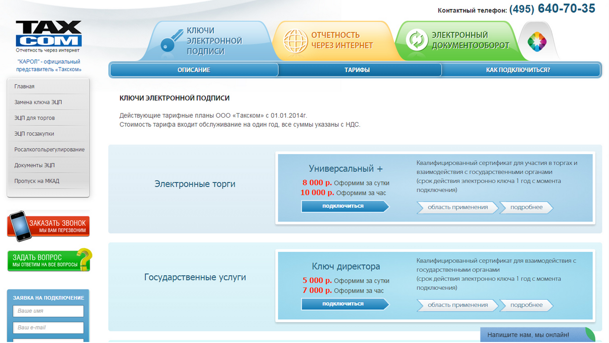Select the Тарифы submenu item

(357, 70)
